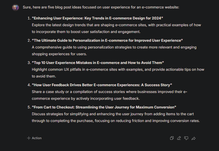Click the assistant avatar image
This screenshot has width=219, height=151.
(16, 7)
